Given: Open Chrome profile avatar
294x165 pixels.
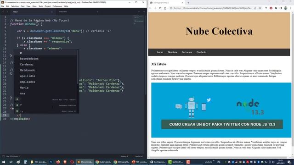Looking at the screenshot, I should point(286,8).
